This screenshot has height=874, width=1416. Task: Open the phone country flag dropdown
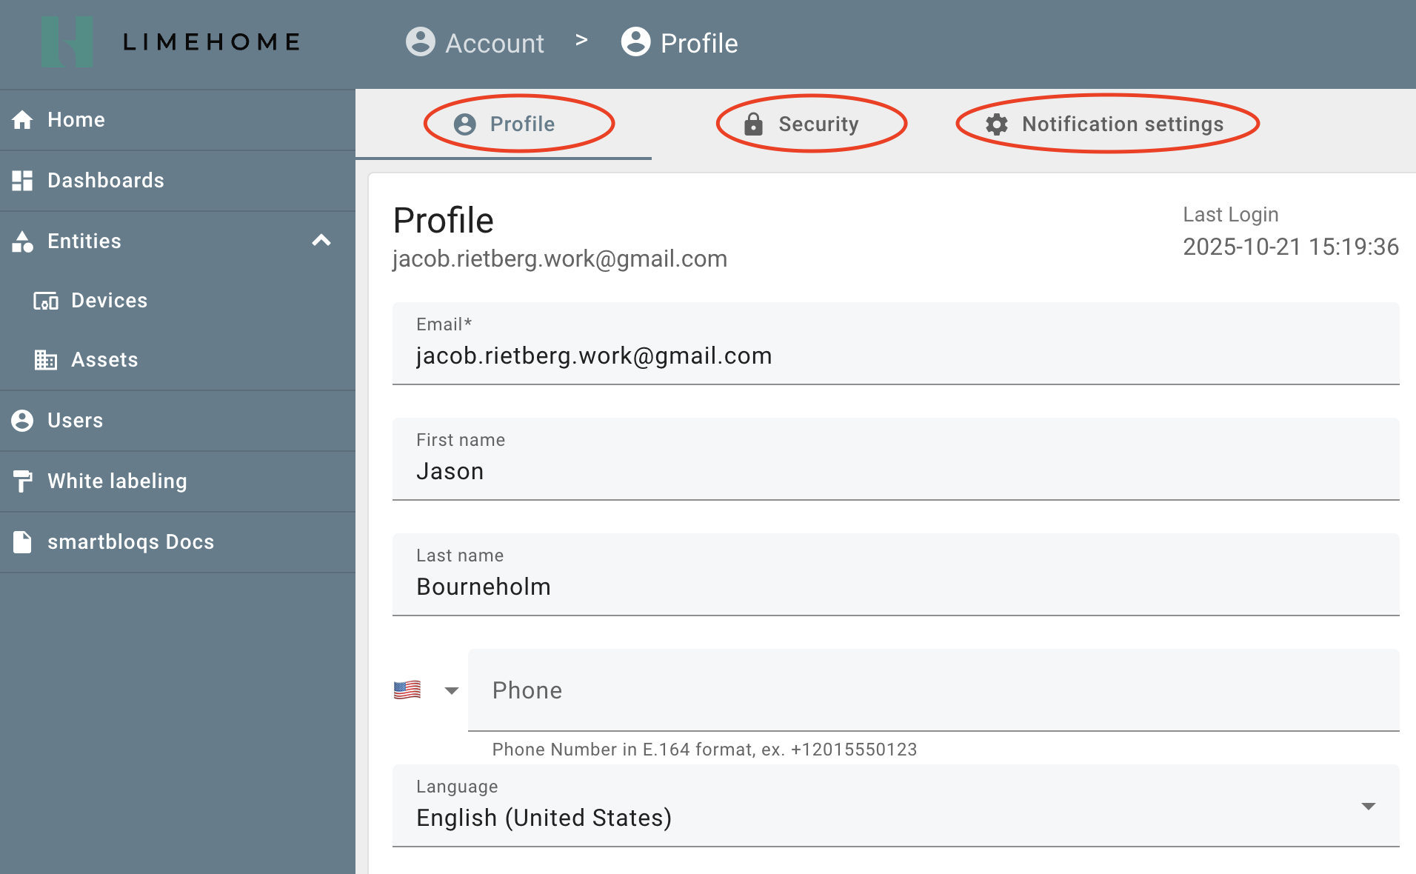(426, 690)
